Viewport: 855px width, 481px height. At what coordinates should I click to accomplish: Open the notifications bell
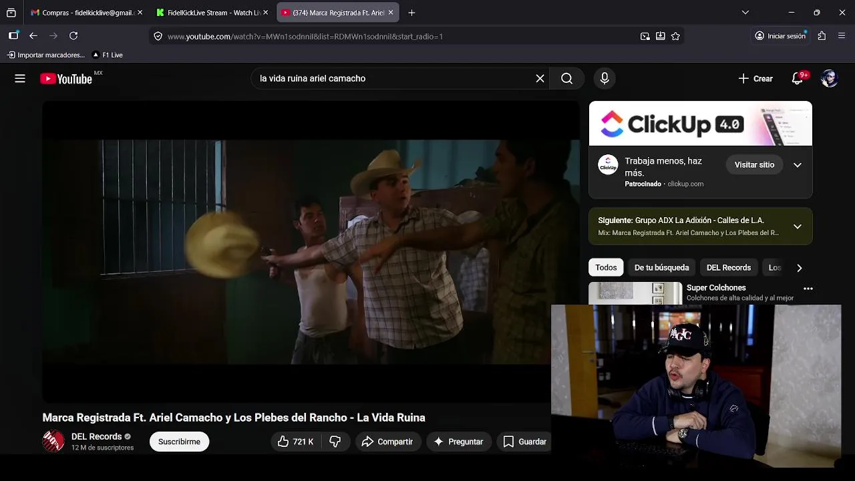tap(798, 79)
